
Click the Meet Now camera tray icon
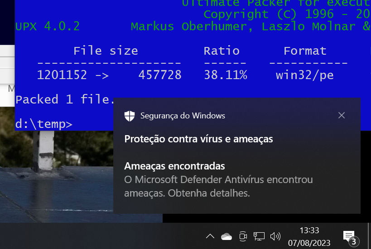coord(243,236)
